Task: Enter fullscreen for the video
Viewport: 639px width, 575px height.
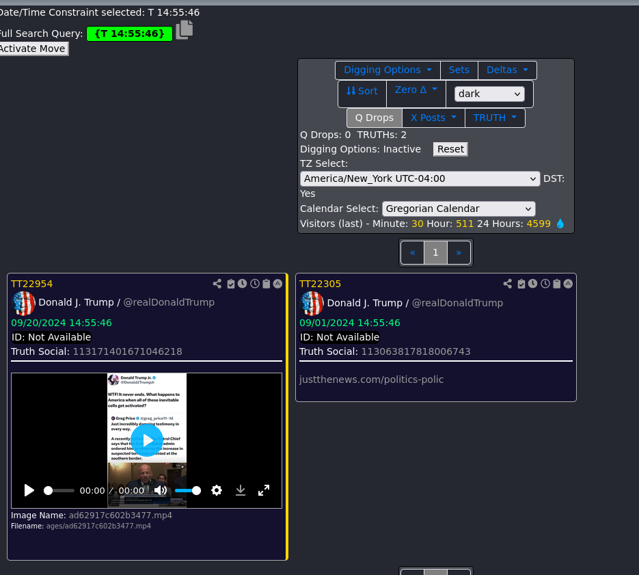Action: [264, 490]
